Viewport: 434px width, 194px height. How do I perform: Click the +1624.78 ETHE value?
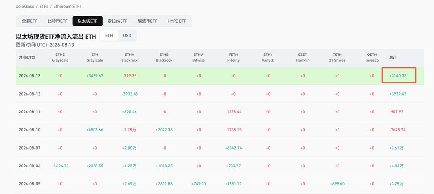(60, 166)
